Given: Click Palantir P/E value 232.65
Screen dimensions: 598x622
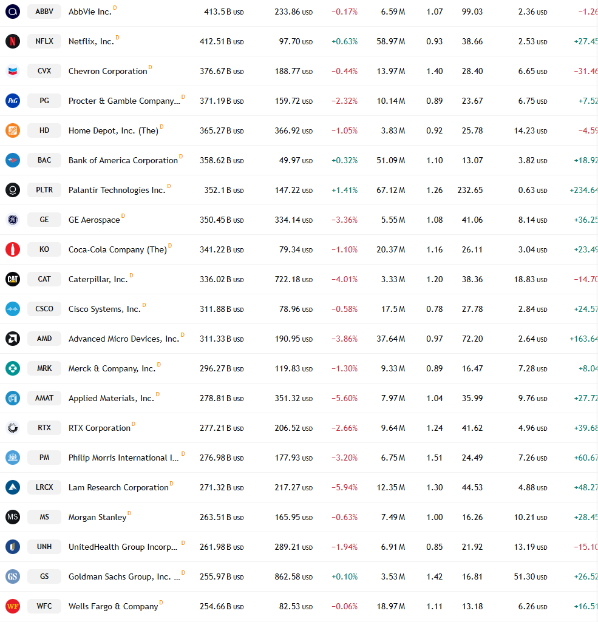Looking at the screenshot, I should coord(470,191).
